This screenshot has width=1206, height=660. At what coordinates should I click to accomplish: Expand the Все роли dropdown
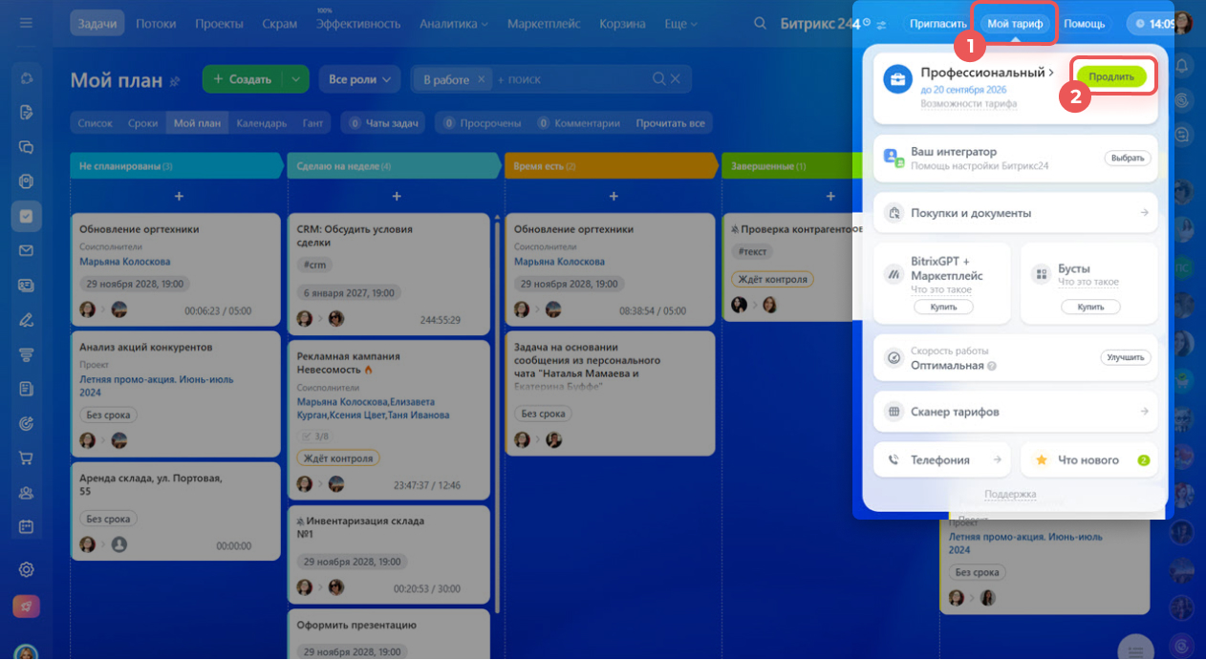pos(359,79)
